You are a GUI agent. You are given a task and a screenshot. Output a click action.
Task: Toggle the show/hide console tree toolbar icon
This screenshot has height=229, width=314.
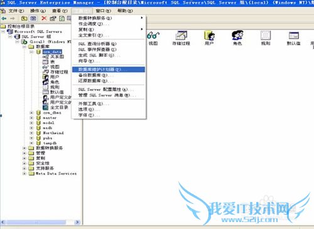(33, 19)
